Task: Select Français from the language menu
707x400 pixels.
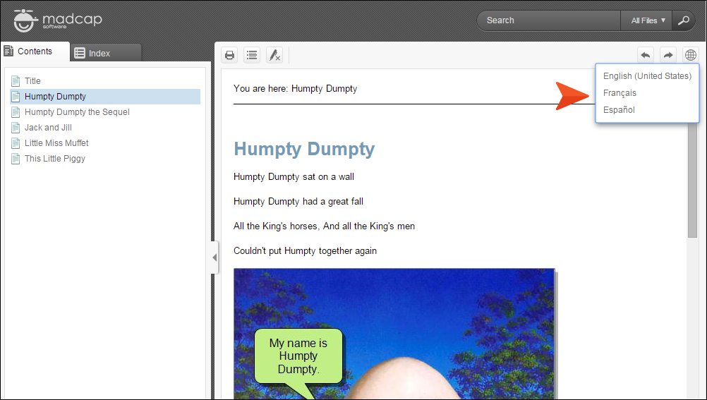Action: [620, 93]
